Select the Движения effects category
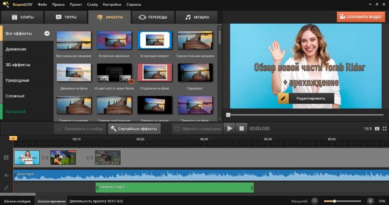The width and height of the screenshot is (389, 205). pos(27,49)
